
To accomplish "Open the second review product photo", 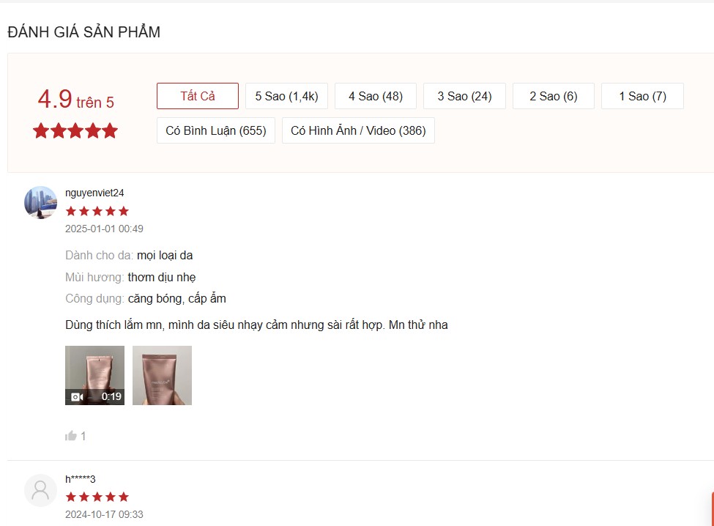I will [x=162, y=375].
